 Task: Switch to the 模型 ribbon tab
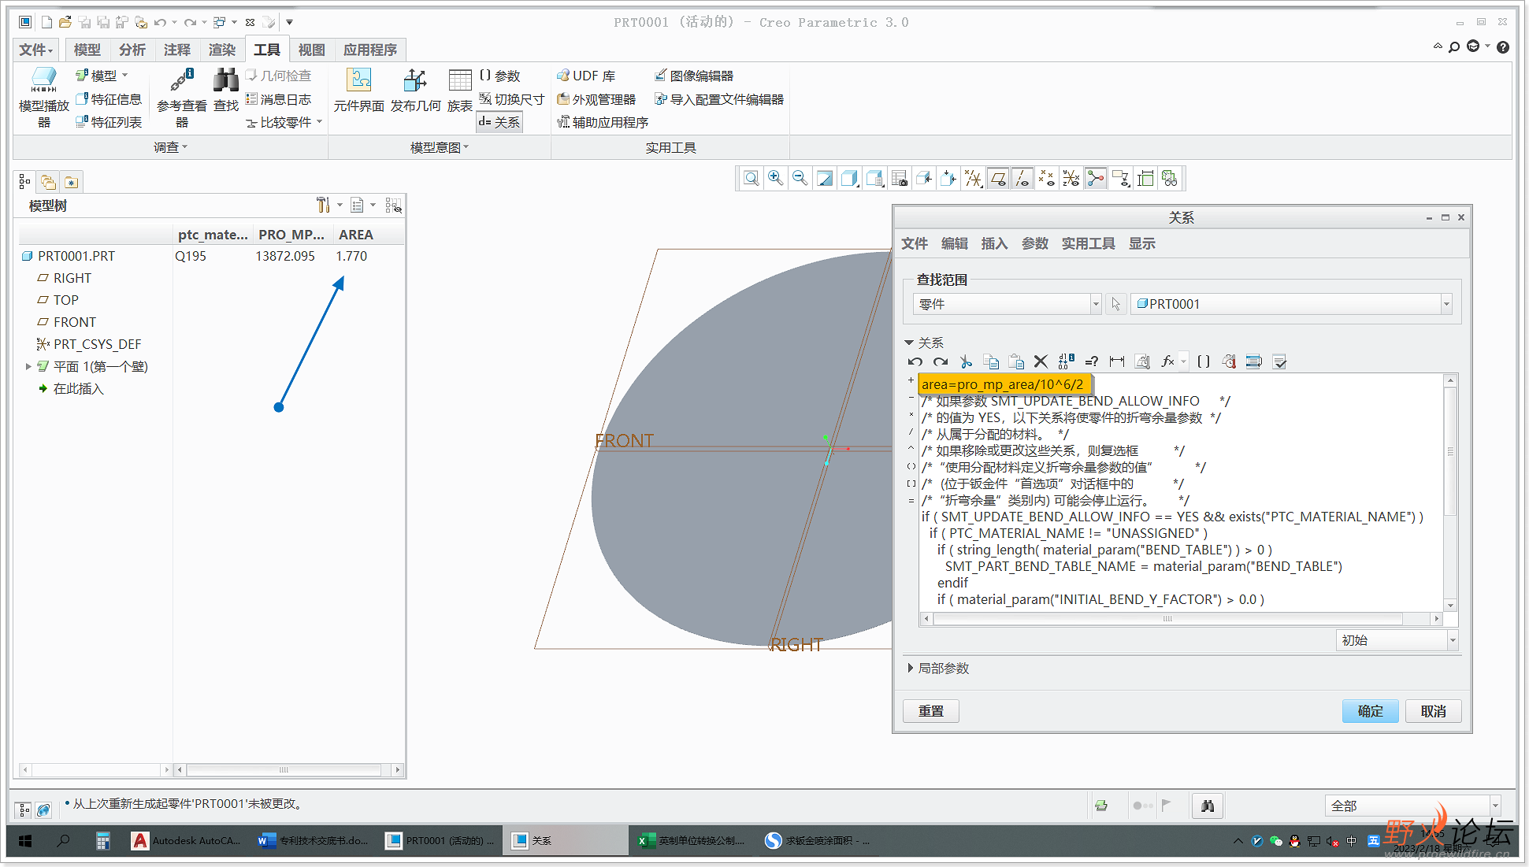click(87, 50)
